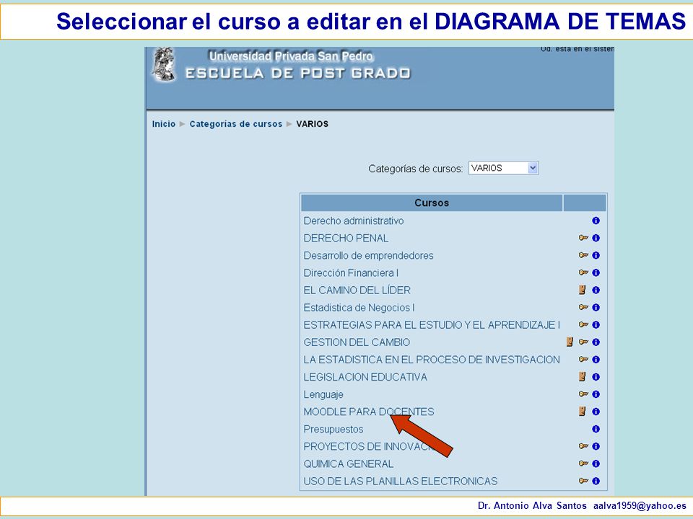This screenshot has width=693, height=519.
Task: Open the DERECHO PENAL course
Action: (x=346, y=238)
